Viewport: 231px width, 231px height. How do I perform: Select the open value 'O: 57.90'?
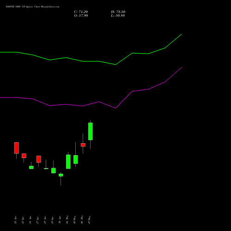click(81, 16)
